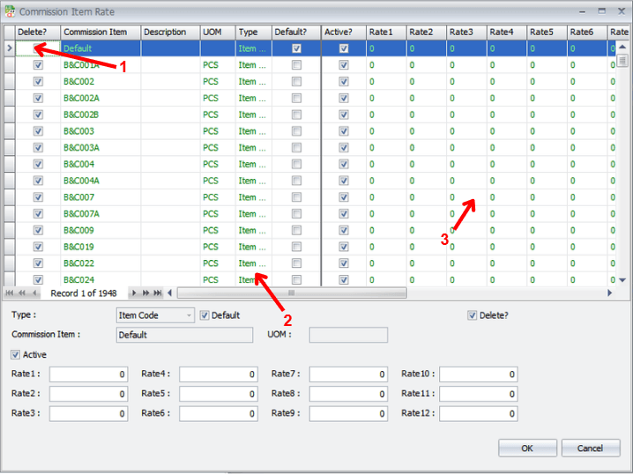Enable Default checkbox in B&C003 row

(x=296, y=131)
